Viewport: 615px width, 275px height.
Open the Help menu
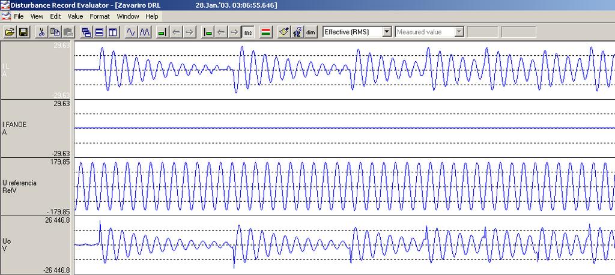[x=152, y=16]
